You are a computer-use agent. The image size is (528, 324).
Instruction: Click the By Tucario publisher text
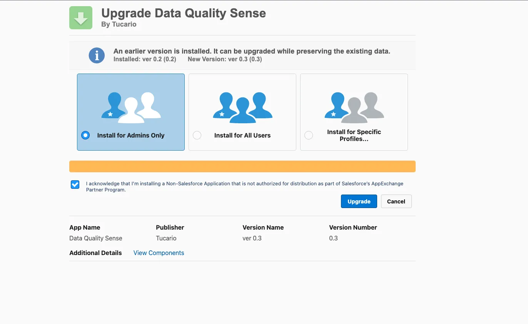[x=119, y=24]
